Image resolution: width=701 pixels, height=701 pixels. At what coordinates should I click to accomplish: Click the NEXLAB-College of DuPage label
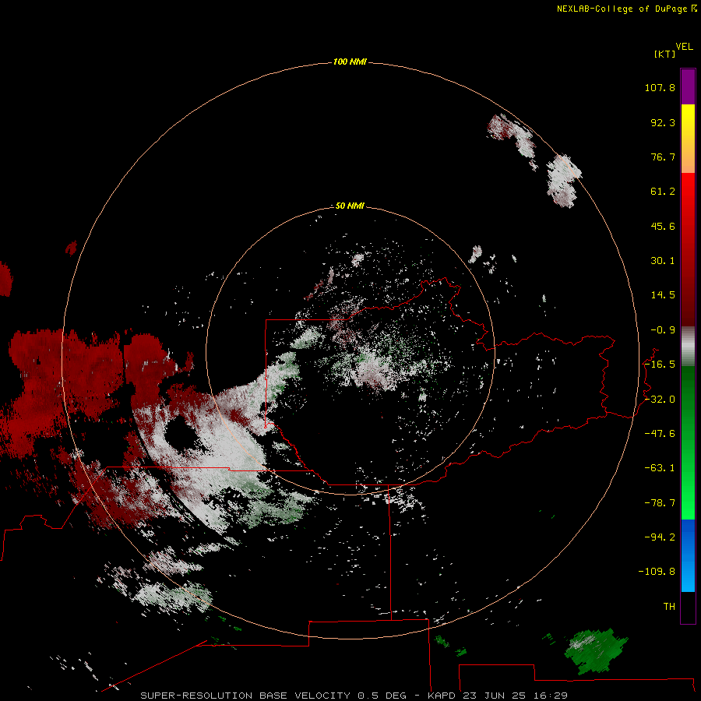tap(622, 9)
